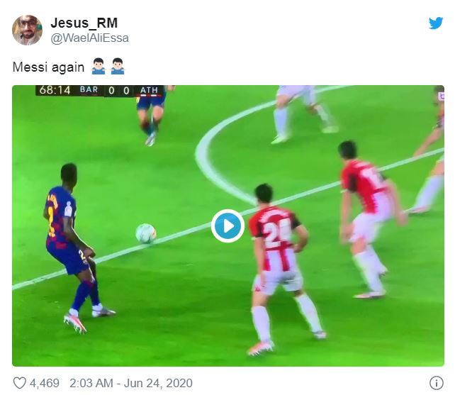Play the embedded Messi video

(x=227, y=226)
